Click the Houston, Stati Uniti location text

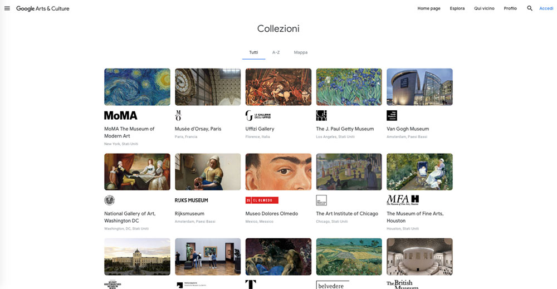pos(403,229)
